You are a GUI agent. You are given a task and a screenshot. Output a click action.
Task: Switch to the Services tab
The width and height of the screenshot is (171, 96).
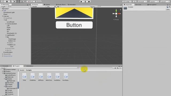click(x=138, y=5)
